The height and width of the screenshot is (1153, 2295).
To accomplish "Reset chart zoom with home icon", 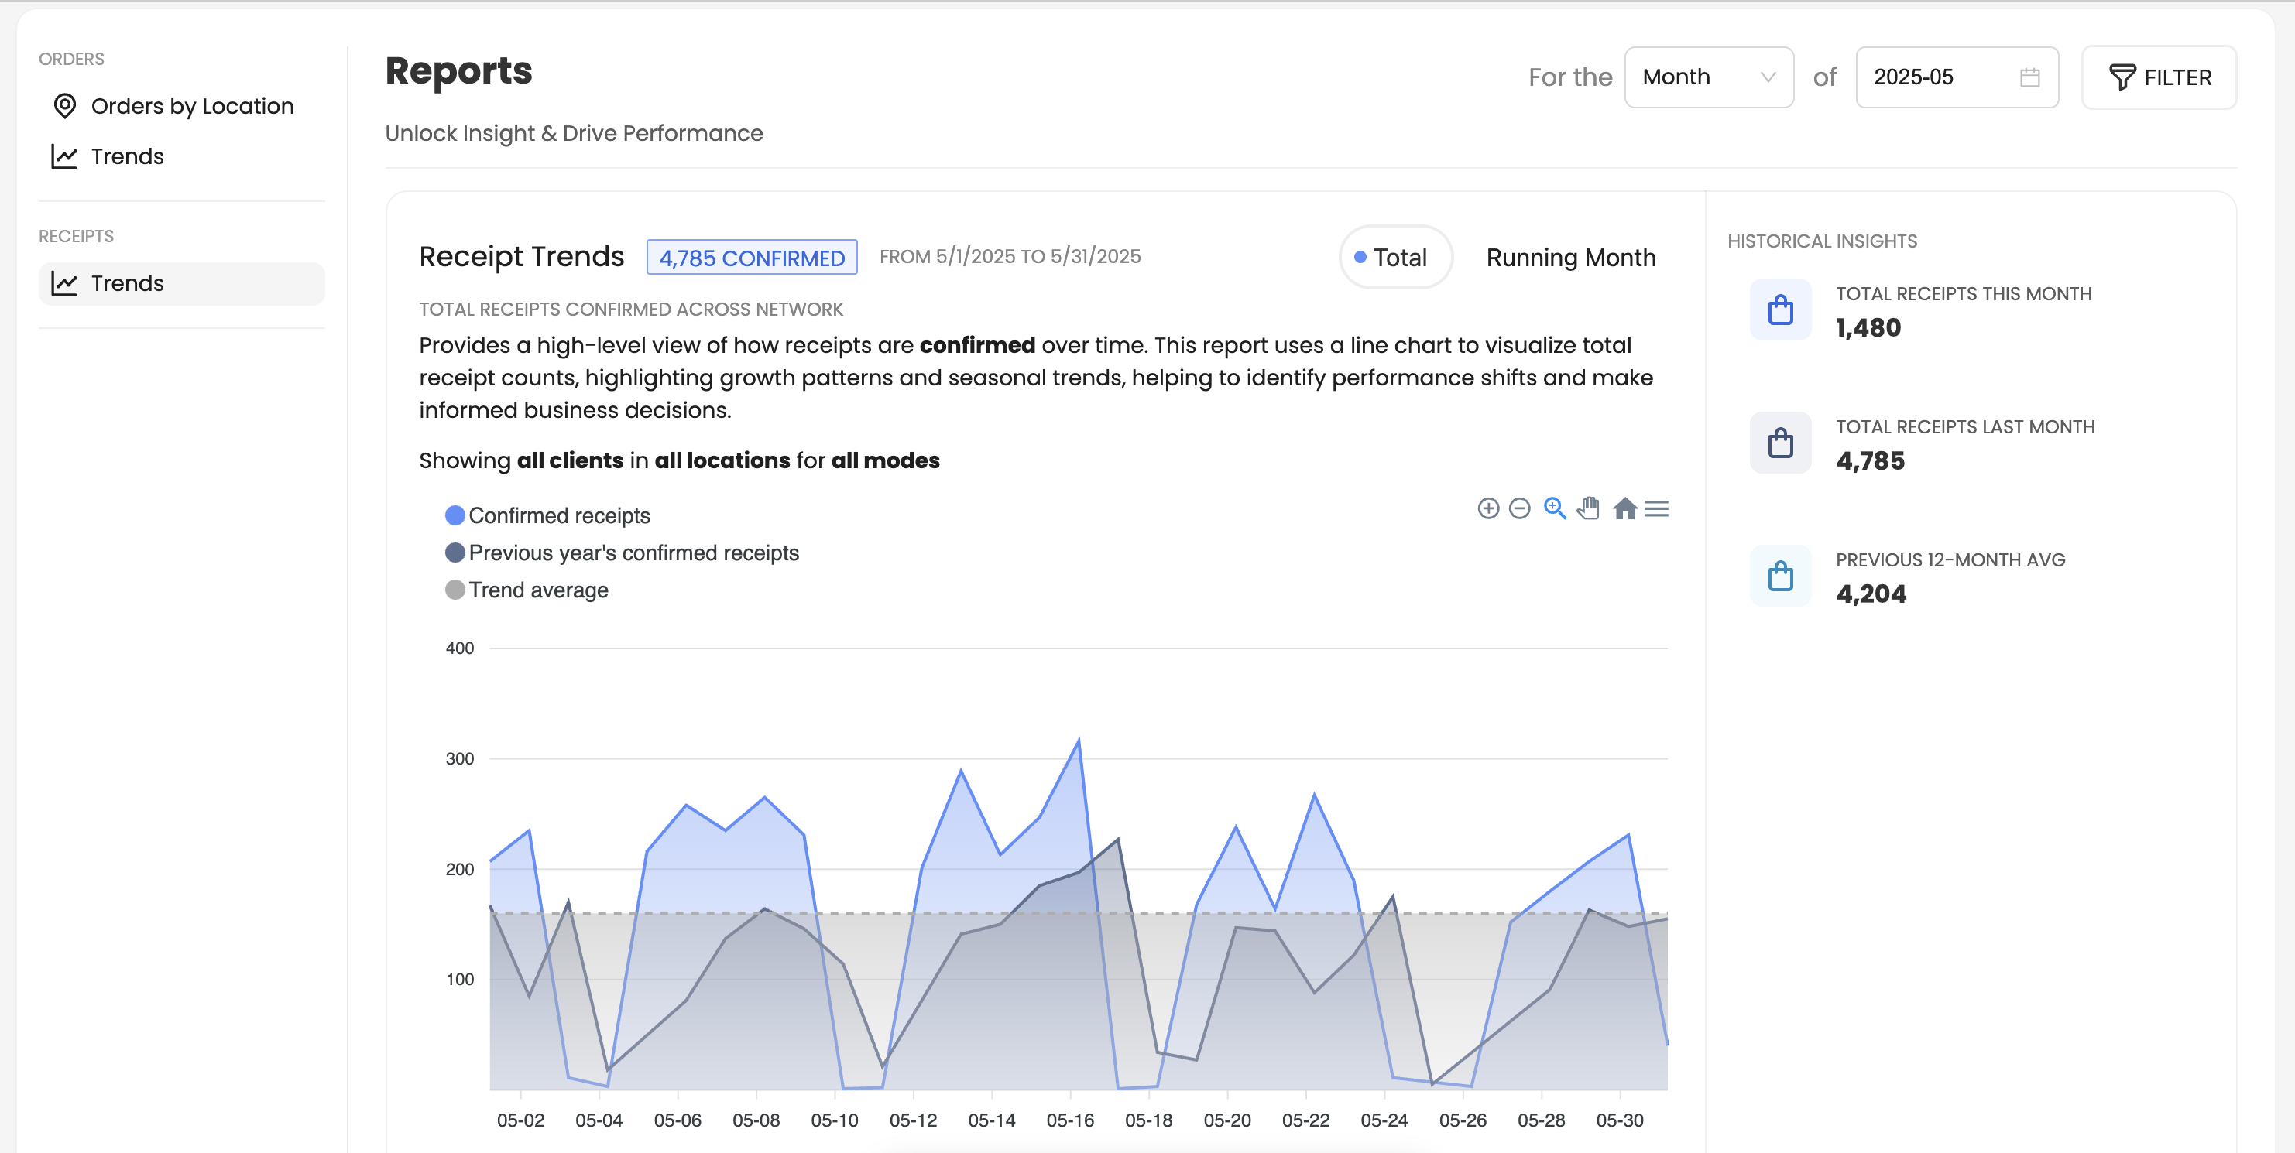I will (1625, 508).
